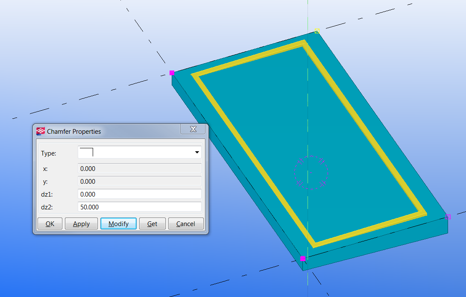Cancel the Chamfer Properties dialog
466x297 pixels.
tap(186, 223)
